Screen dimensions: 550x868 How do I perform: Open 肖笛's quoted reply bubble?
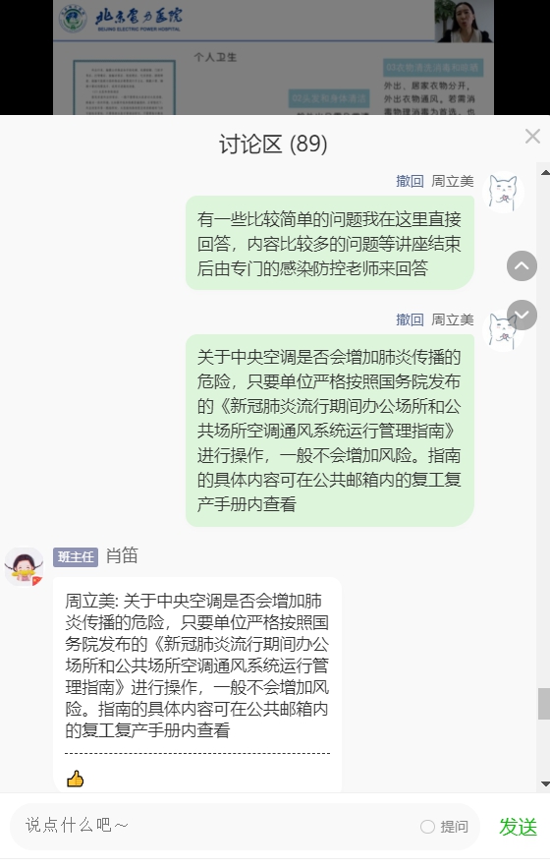click(x=197, y=685)
